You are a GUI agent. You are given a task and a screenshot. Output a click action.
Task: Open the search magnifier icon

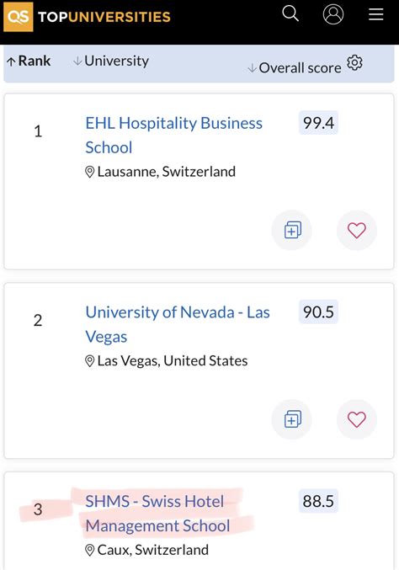click(x=290, y=13)
